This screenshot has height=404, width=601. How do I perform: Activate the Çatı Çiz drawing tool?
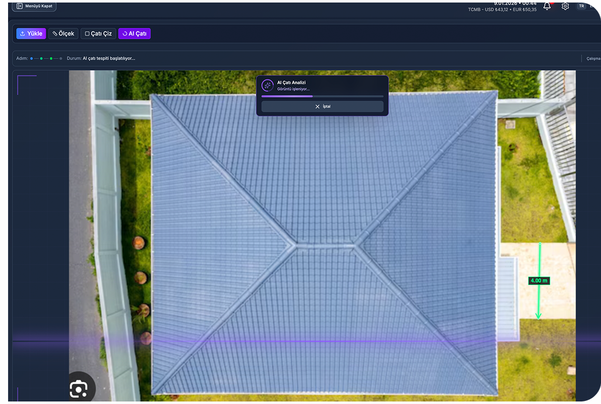click(98, 34)
